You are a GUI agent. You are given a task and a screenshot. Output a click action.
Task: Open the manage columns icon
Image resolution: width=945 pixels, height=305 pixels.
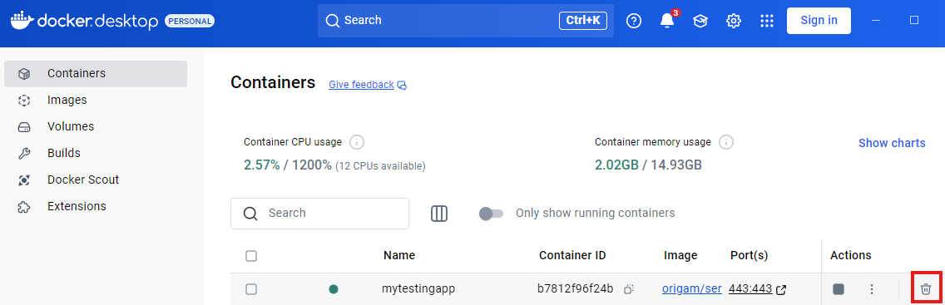coord(439,214)
